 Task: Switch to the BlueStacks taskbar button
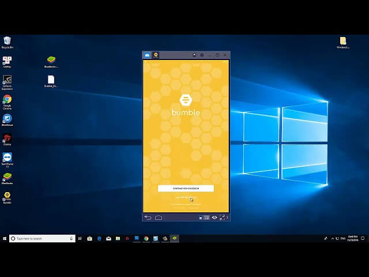174,238
